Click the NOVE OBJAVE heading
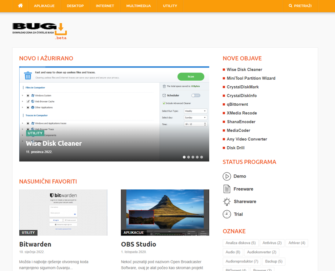The height and width of the screenshot is (271, 335). click(x=242, y=58)
